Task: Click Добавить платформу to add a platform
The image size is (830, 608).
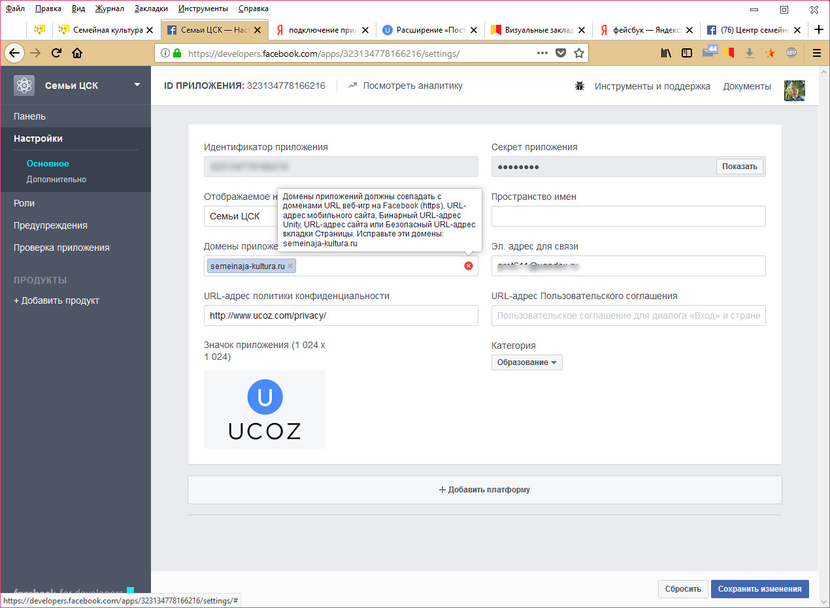Action: coord(484,490)
